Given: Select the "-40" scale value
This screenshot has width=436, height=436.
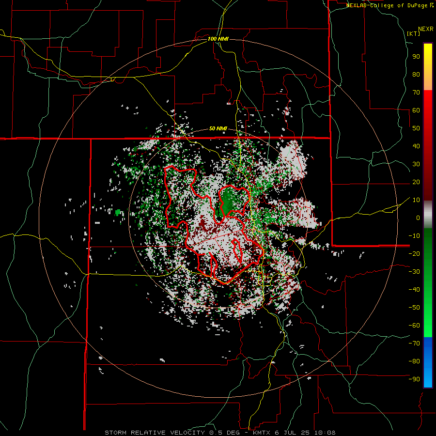Looking at the screenshot, I should 414,290.
